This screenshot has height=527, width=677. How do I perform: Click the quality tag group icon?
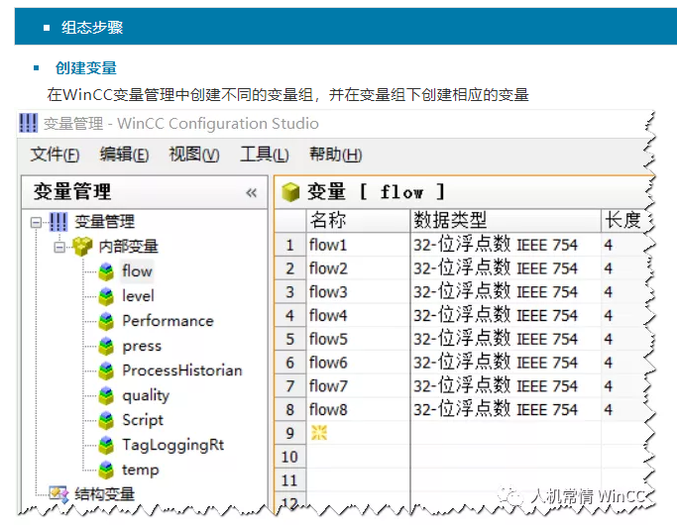click(x=106, y=395)
